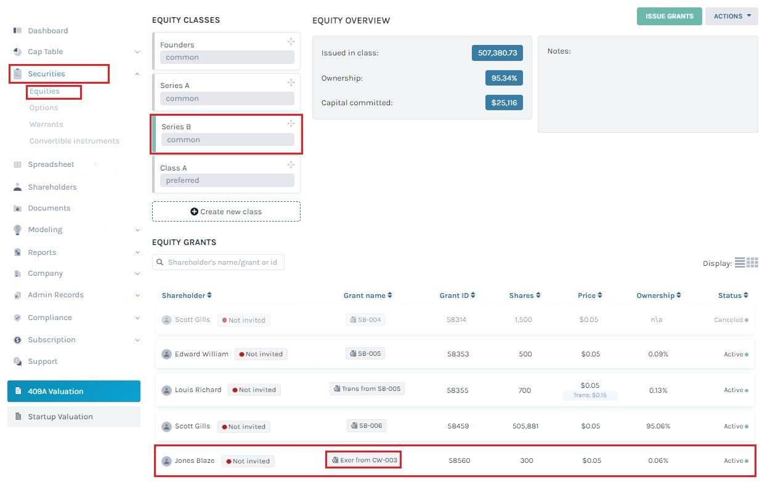The image size is (762, 482).
Task: Open Convertible instruments submenu item
Action: click(75, 141)
